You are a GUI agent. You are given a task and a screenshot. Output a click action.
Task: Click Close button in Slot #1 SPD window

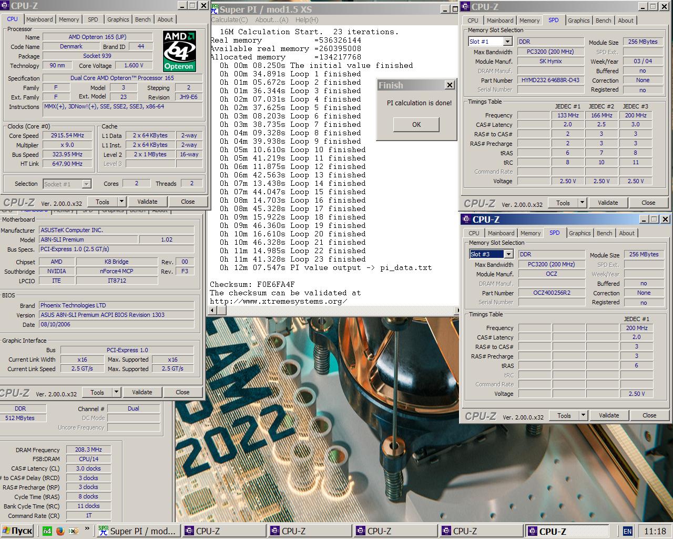tap(648, 203)
